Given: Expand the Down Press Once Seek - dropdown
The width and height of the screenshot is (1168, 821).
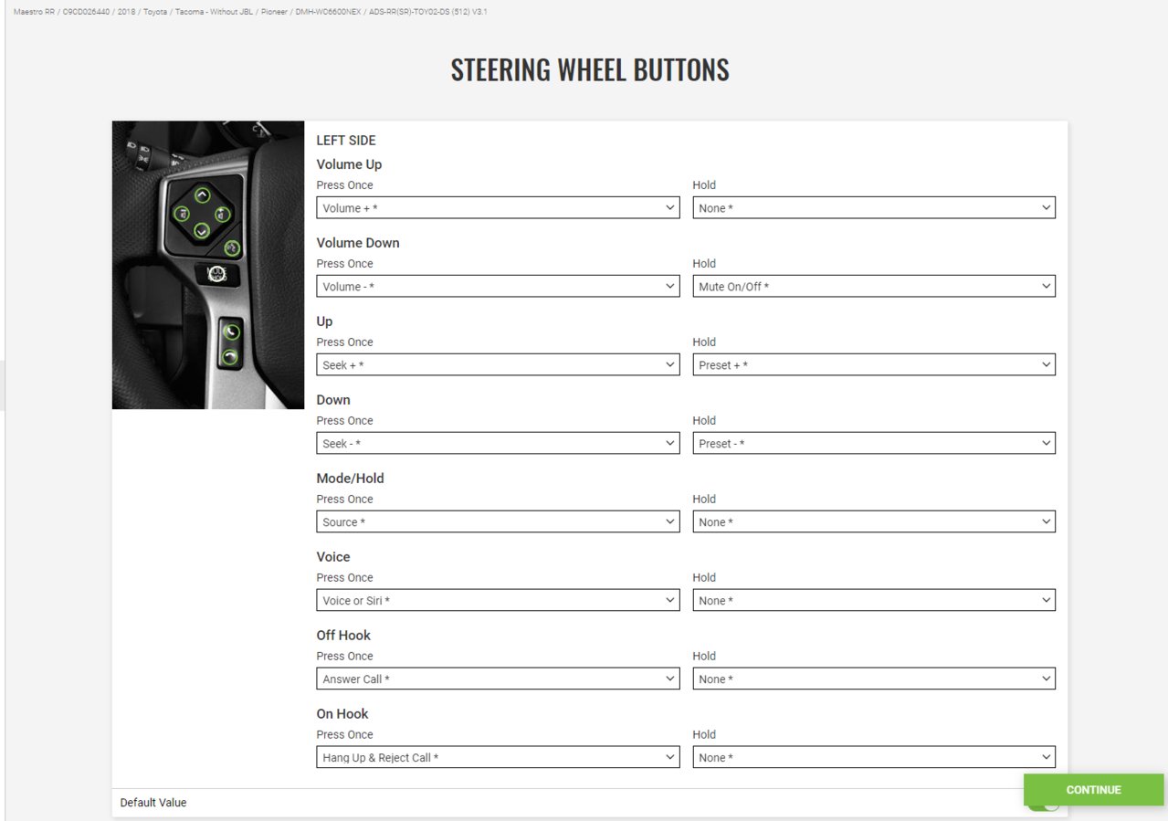Looking at the screenshot, I should pos(498,444).
